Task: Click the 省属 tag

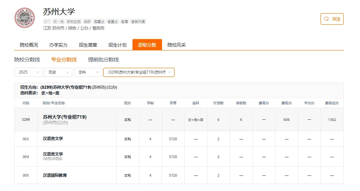Action: (124, 21)
